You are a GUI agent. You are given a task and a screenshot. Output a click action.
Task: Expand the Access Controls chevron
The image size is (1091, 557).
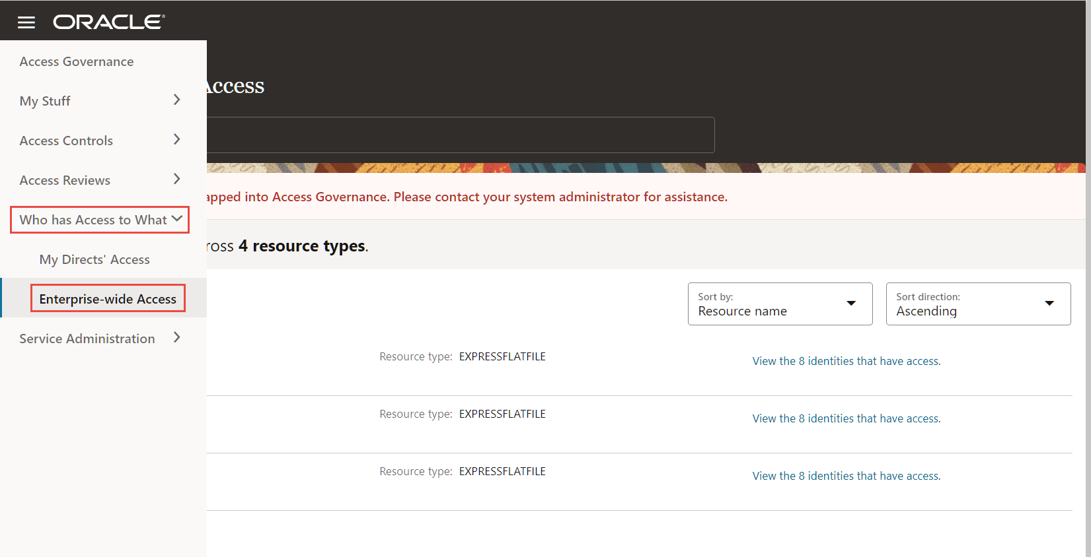(x=176, y=139)
